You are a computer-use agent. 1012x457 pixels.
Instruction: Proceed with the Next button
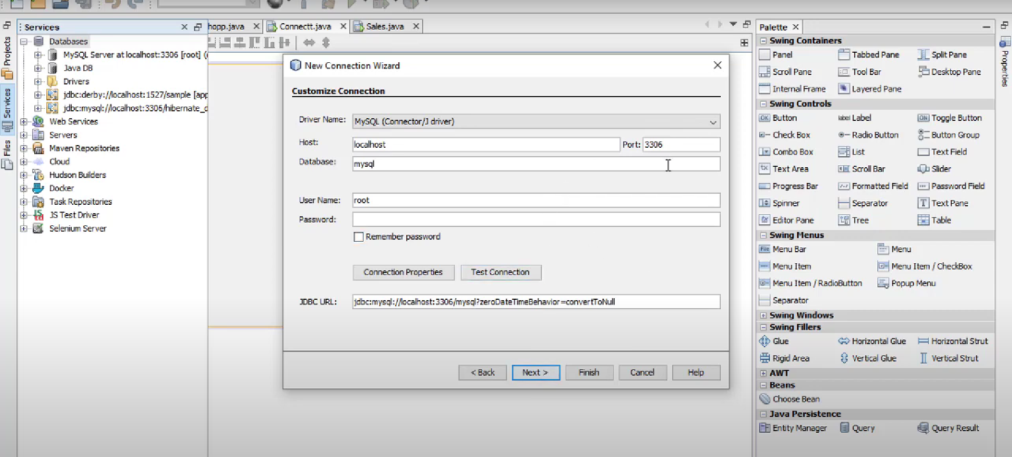click(536, 373)
